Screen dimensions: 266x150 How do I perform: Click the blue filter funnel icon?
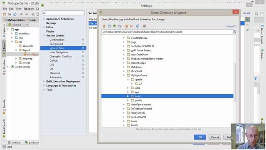point(256,79)
